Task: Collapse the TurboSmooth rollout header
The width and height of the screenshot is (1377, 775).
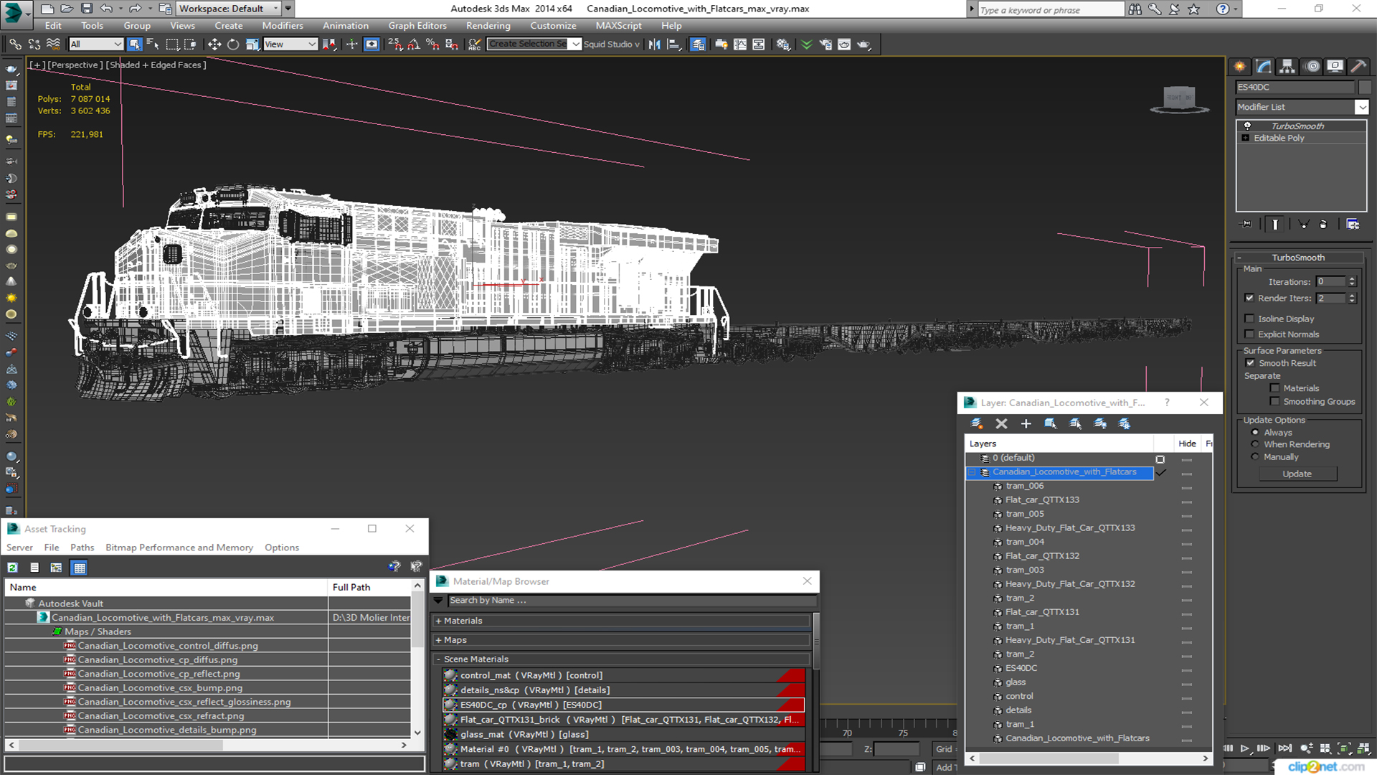Action: [x=1298, y=258]
